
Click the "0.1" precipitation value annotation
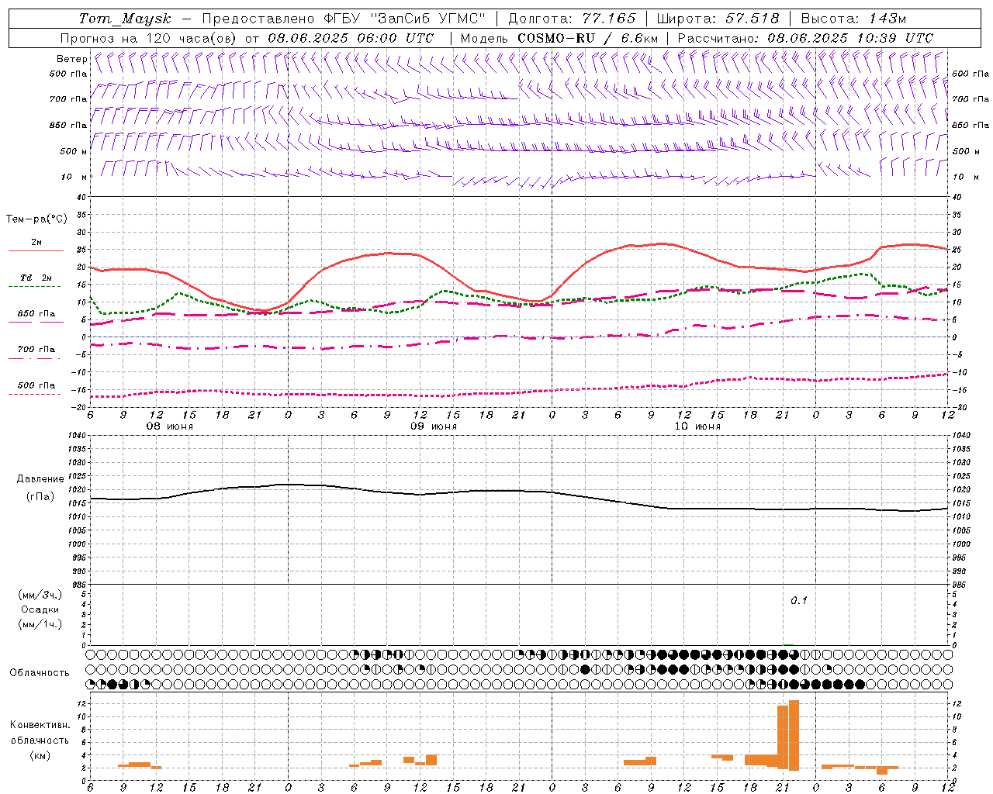coord(799,601)
